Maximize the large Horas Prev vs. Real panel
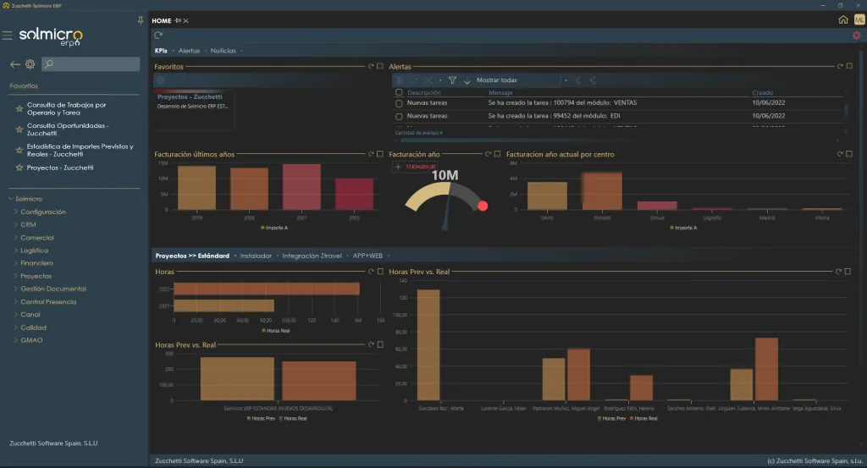 (x=848, y=272)
